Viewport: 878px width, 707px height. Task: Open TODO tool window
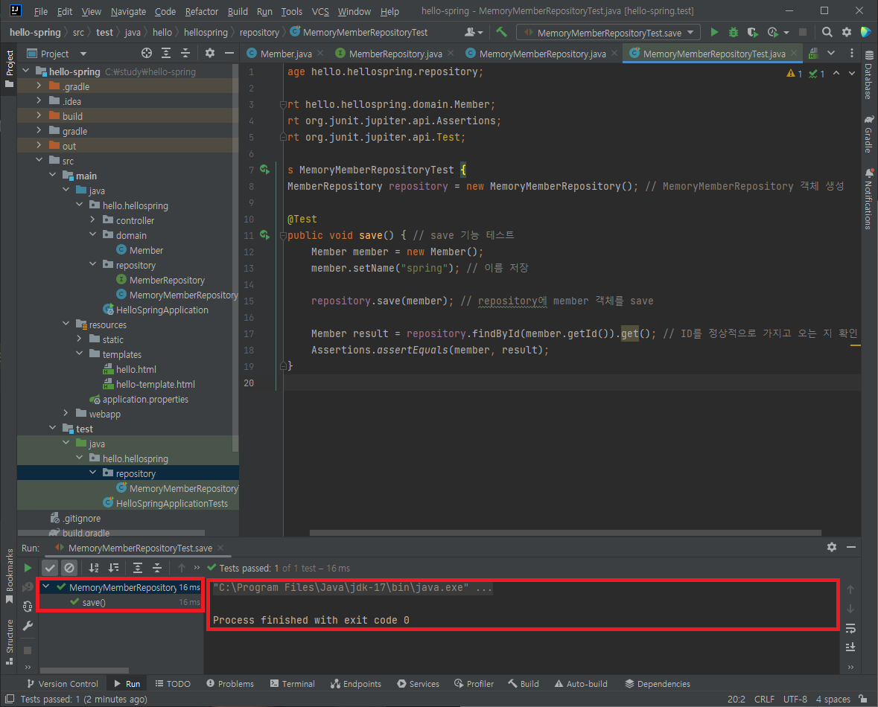[x=173, y=683]
